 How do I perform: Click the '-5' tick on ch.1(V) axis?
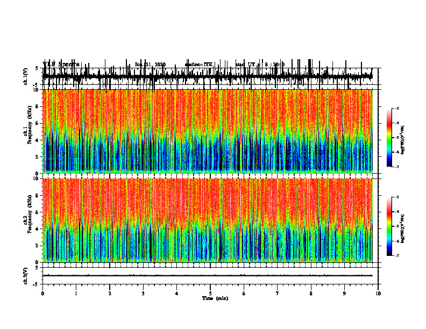pos(36,85)
